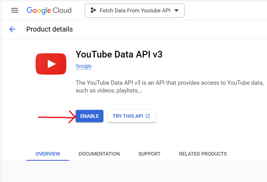Open the 'Fetch Data From Youtube API' project picker
The image size is (267, 182).
point(135,11)
